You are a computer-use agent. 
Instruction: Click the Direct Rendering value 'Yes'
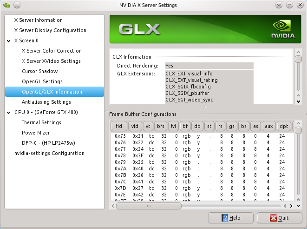click(169, 66)
